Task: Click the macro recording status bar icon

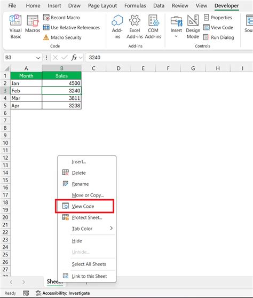Action: coord(26,293)
